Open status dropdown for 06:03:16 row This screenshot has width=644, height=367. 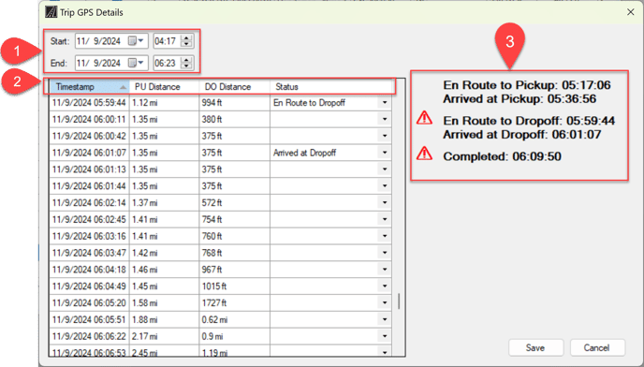tap(385, 236)
